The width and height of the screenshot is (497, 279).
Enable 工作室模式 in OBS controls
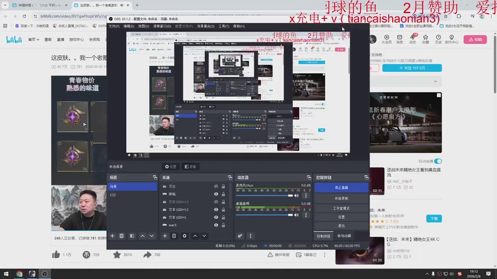[x=341, y=208]
